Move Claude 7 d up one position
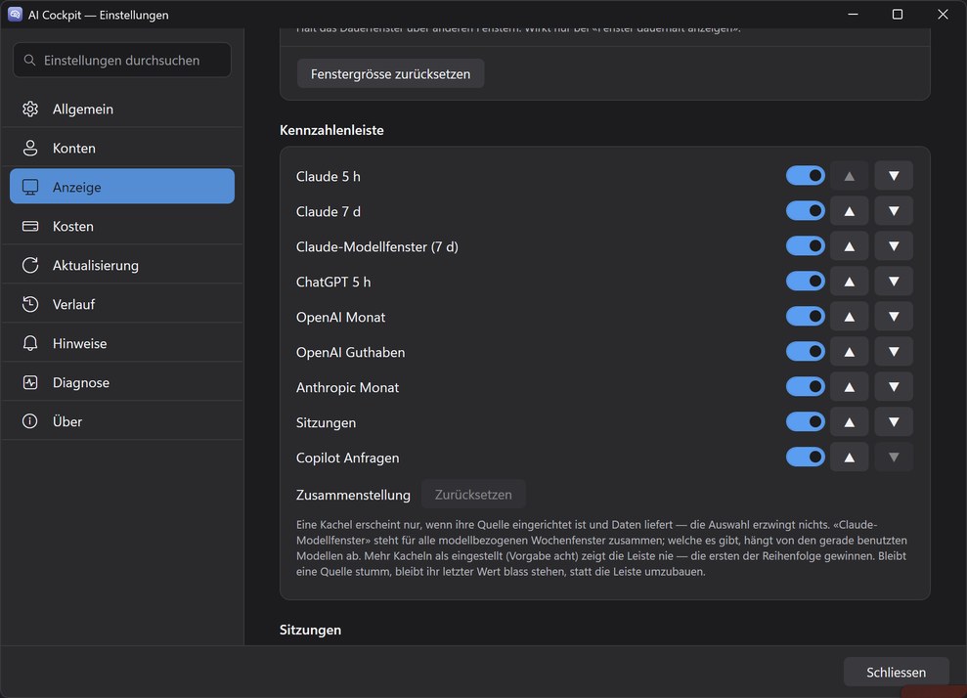Image resolution: width=967 pixels, height=698 pixels. pyautogui.click(x=850, y=211)
